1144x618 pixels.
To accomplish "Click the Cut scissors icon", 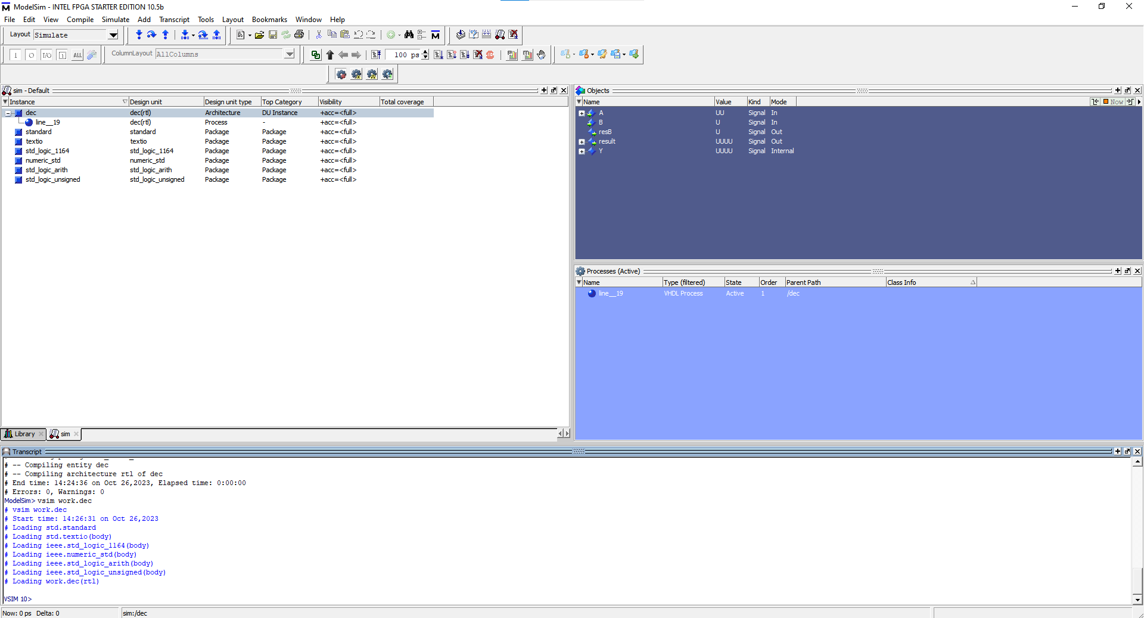I will (x=319, y=35).
